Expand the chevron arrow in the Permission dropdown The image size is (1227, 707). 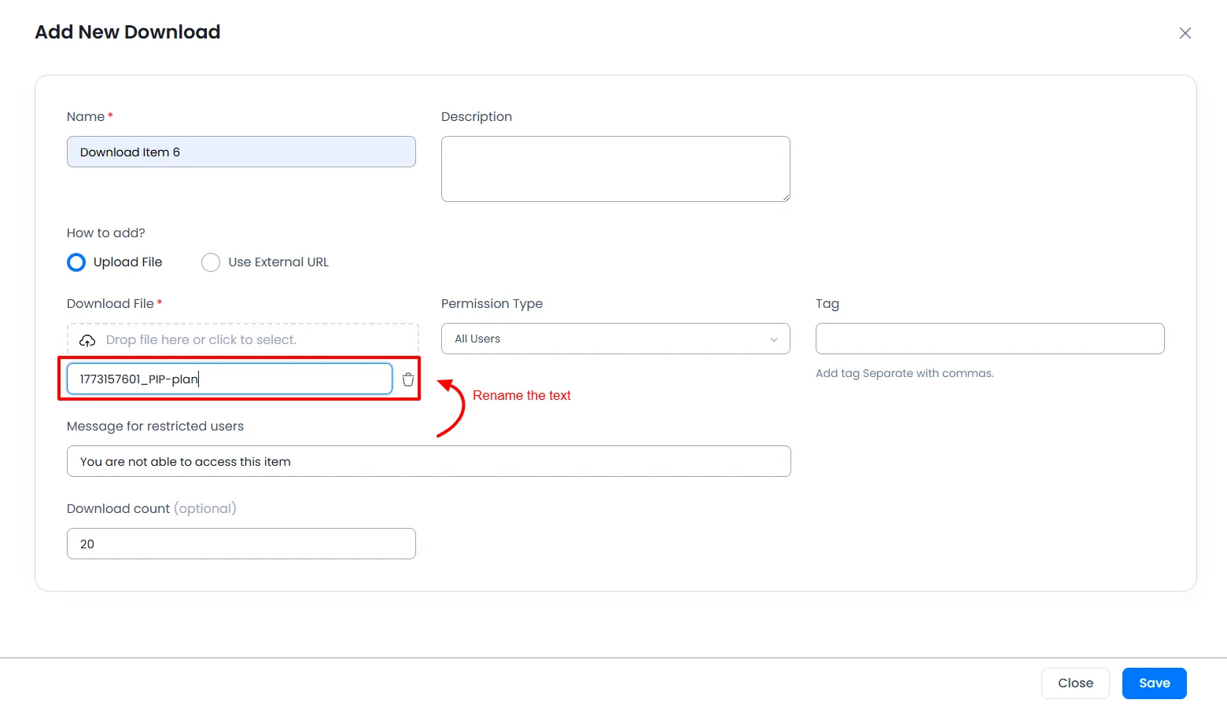(774, 339)
